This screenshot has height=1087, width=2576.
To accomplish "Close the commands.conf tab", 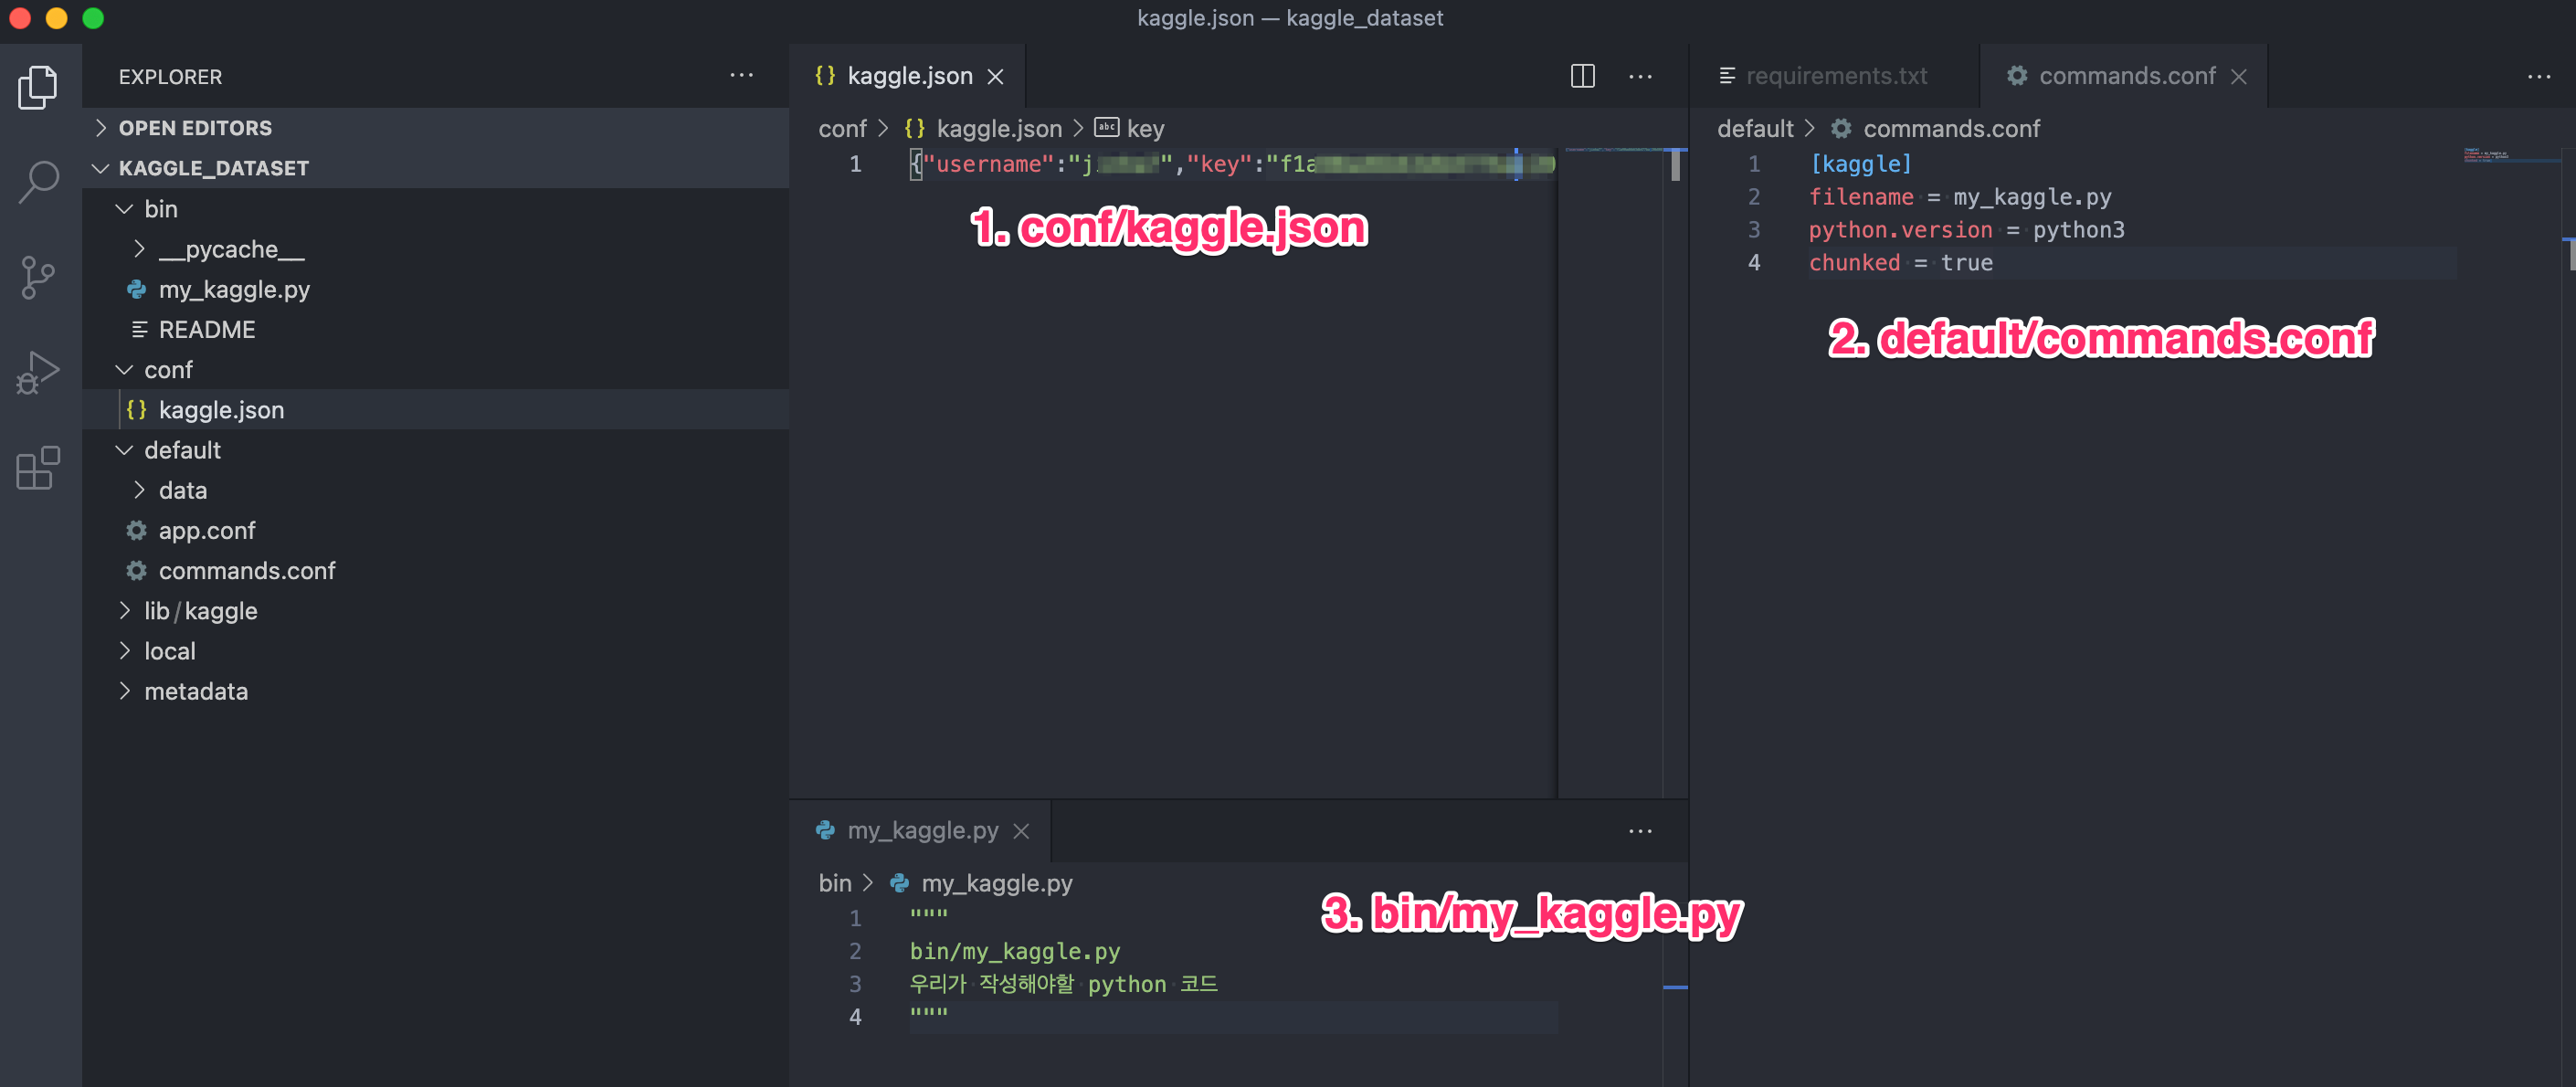I will (2238, 77).
